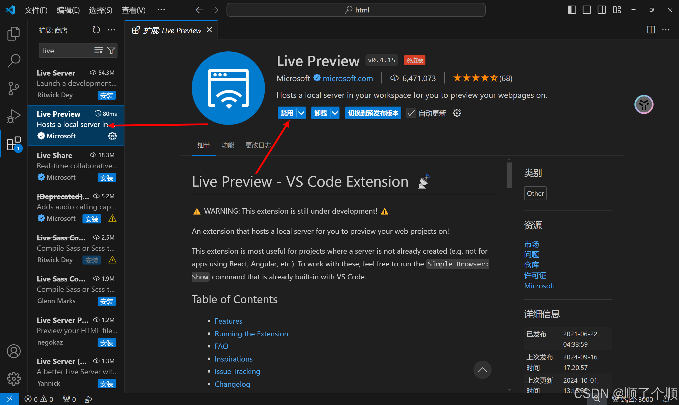The image size is (679, 405).
Task: Click the readme vertical scrollbar thumb
Action: click(x=509, y=175)
